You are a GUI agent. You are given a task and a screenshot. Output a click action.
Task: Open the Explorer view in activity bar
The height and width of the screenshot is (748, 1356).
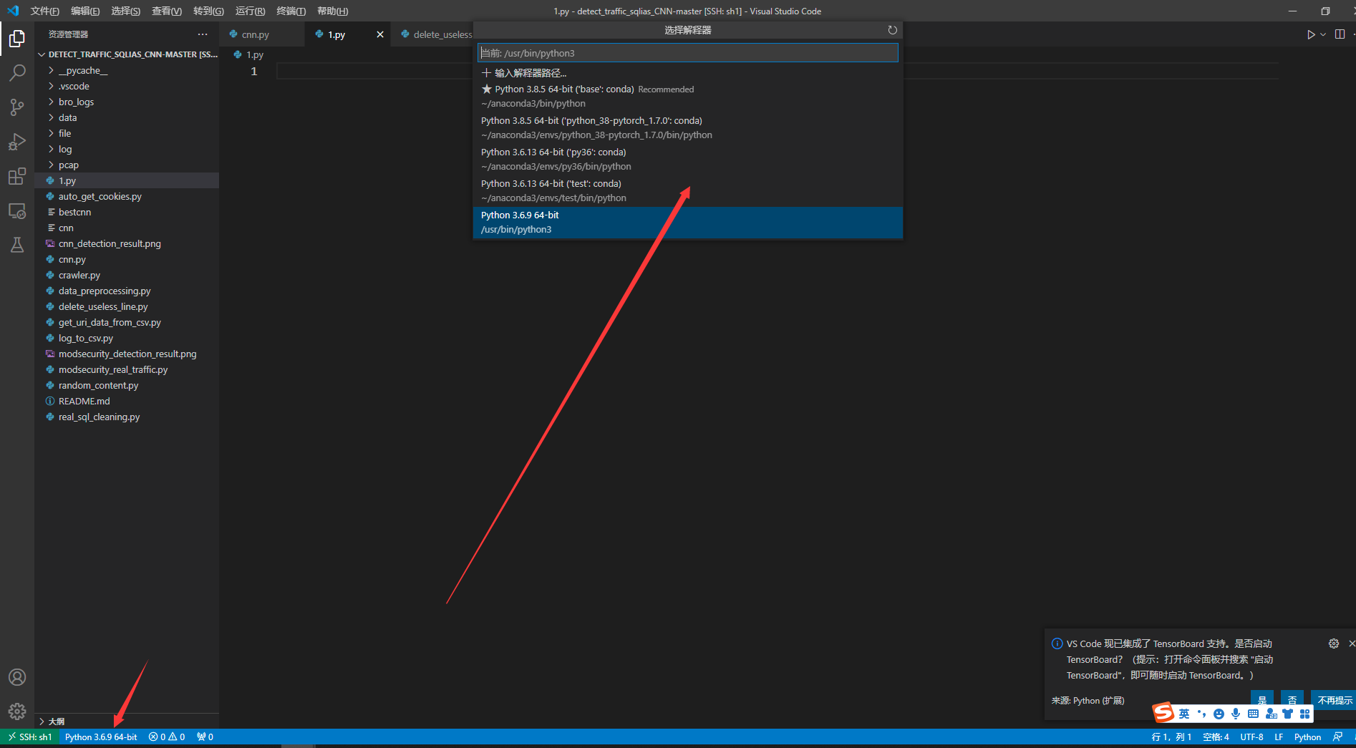17,38
